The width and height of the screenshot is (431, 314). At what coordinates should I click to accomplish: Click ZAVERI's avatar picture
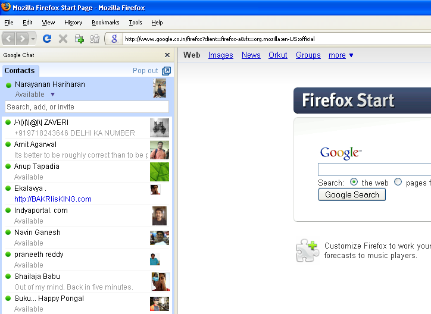coord(160,128)
